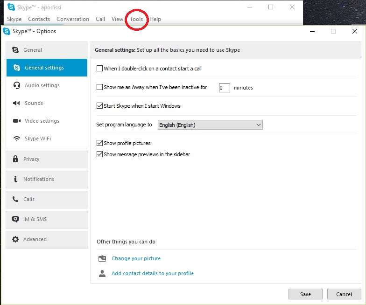Screen dimensions: 366x305
Task: Click the speaker icon for Sounds
Action: coord(17,103)
